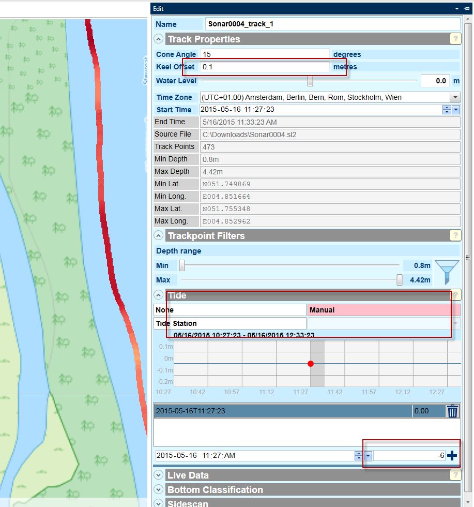Select the 2015-05-16T11:27:23 tide entry row
The width and height of the screenshot is (474, 507).
[283, 411]
